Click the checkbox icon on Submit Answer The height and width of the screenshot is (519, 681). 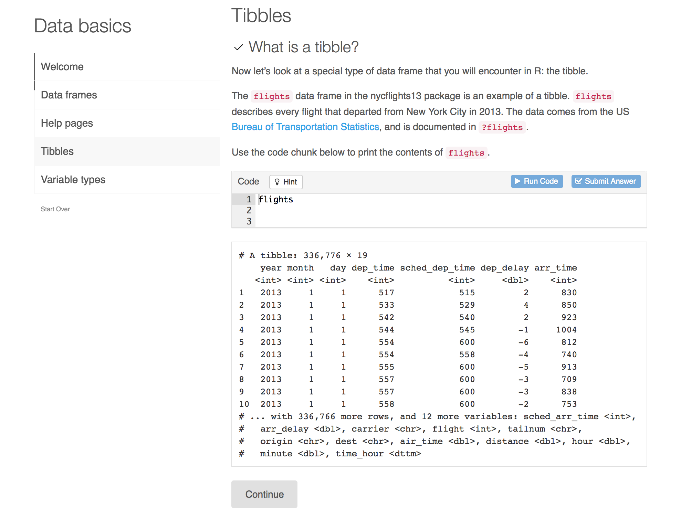578,181
